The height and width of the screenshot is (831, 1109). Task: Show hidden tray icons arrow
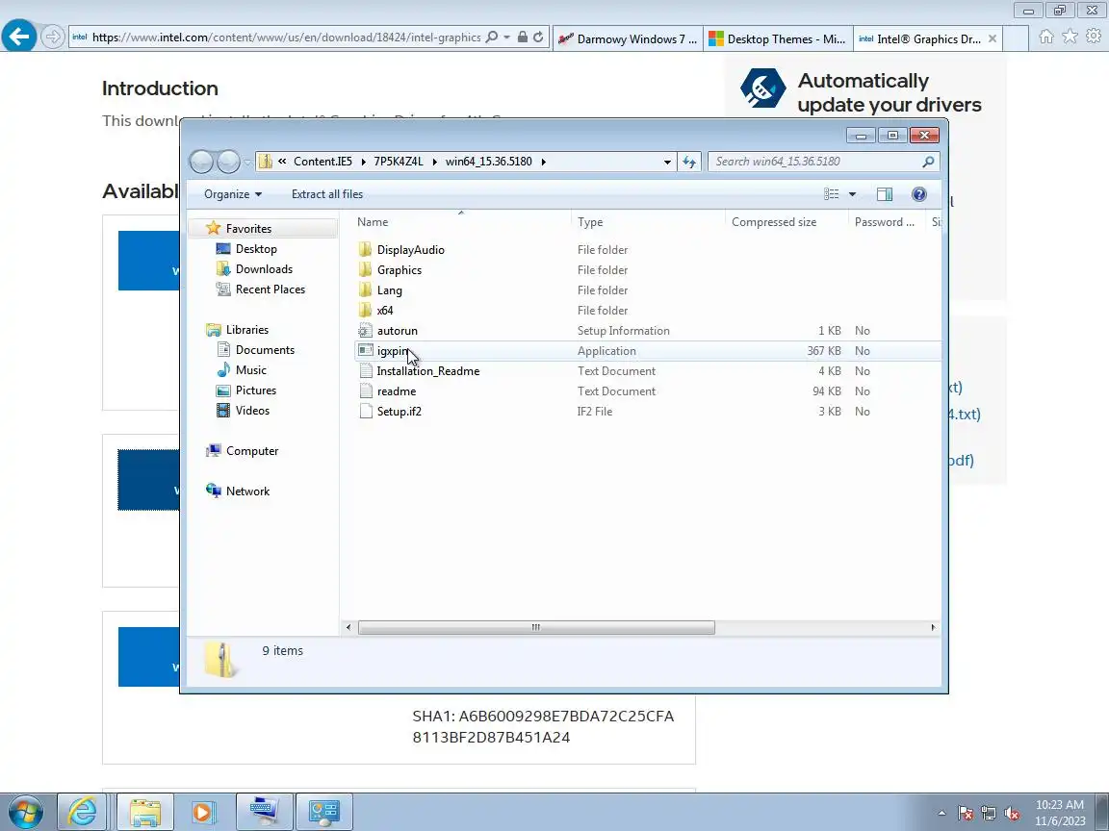click(x=941, y=814)
